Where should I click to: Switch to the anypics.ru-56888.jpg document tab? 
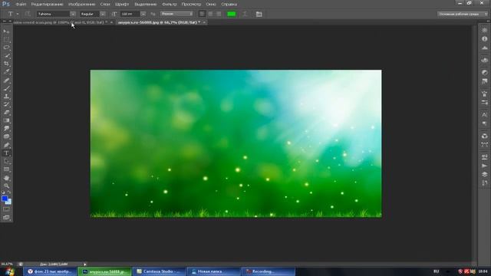(x=159, y=22)
